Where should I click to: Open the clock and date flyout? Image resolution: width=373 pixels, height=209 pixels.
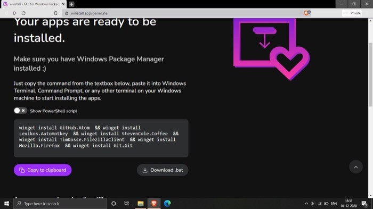(348, 204)
